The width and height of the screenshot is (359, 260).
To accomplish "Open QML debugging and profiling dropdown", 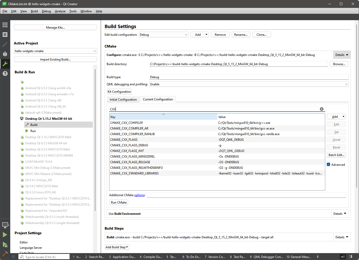I will tap(249, 84).
